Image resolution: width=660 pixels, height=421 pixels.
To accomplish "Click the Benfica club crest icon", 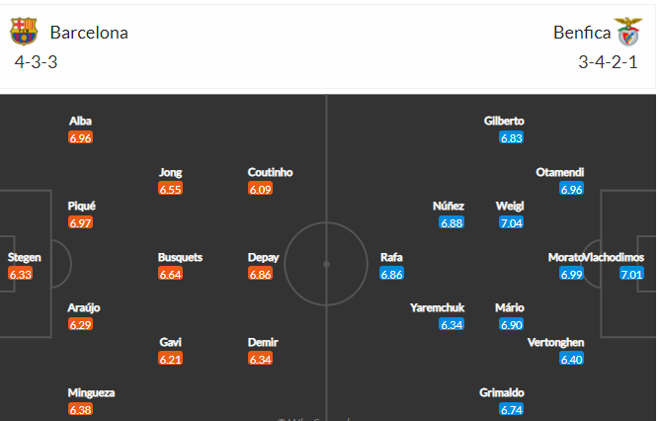I will coord(628,32).
